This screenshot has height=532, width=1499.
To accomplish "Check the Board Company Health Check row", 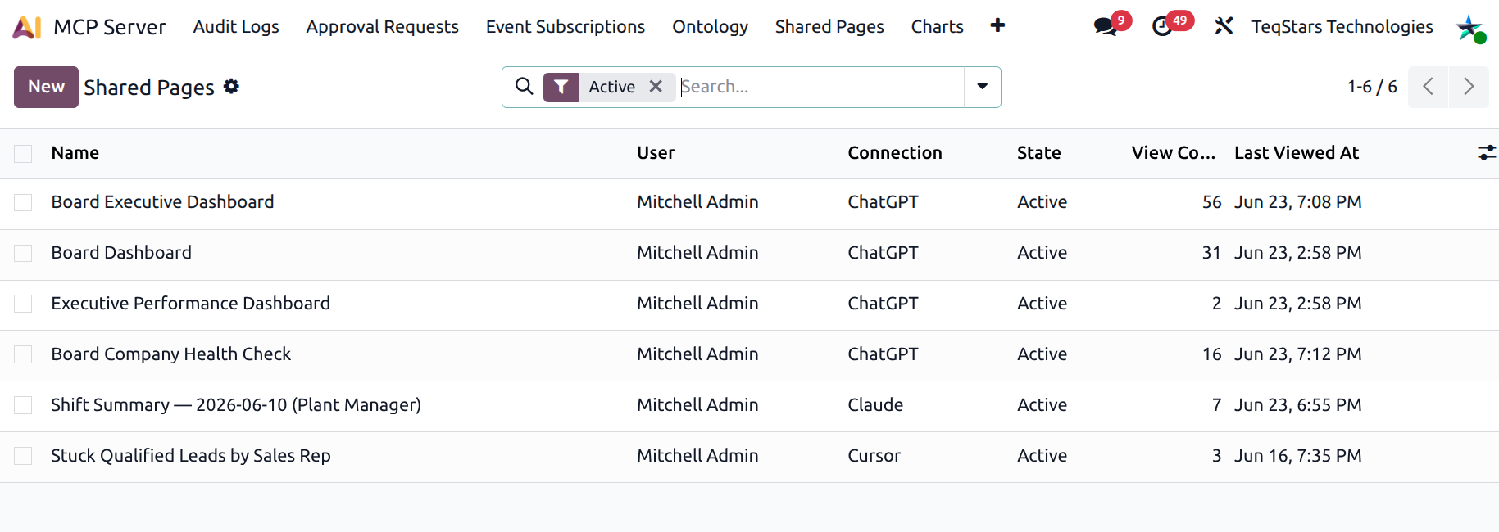I will pos(23,354).
